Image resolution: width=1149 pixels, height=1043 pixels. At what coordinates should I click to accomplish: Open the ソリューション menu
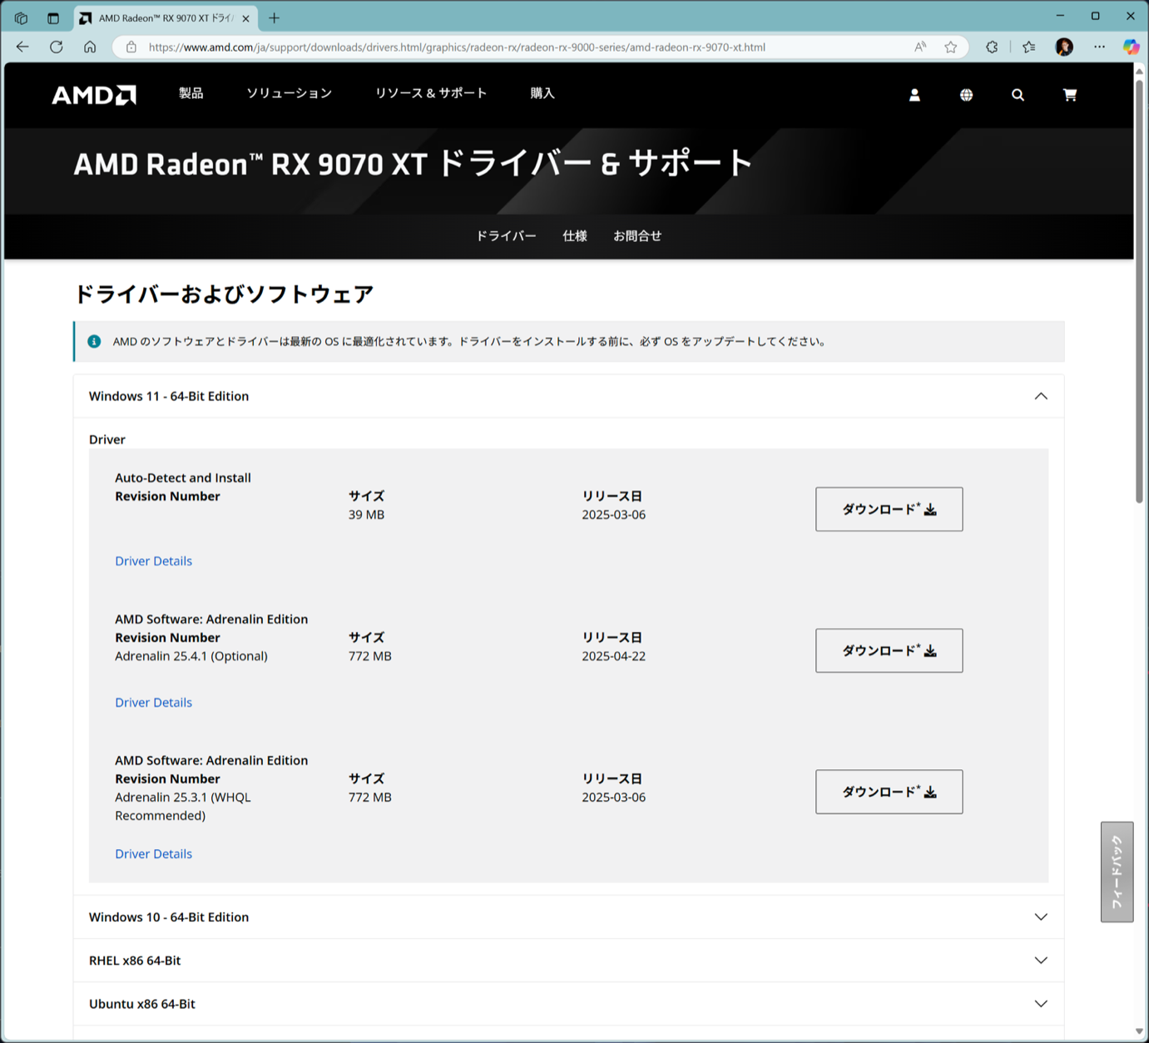pos(290,93)
